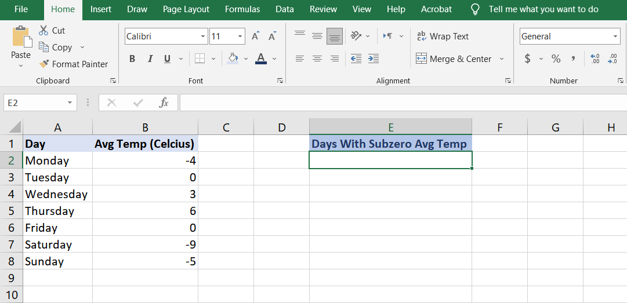627x303 pixels.
Task: Center align text horizontally
Action: 317,59
